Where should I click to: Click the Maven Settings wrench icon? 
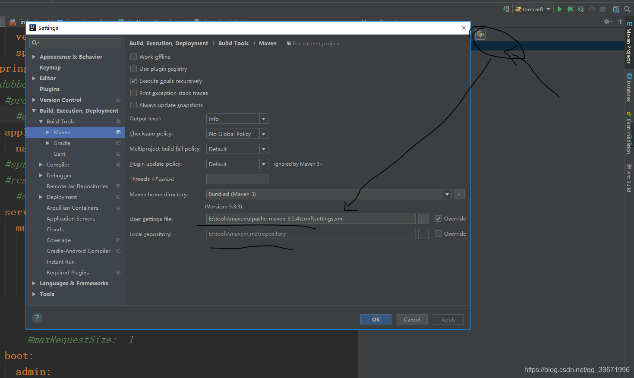(480, 35)
